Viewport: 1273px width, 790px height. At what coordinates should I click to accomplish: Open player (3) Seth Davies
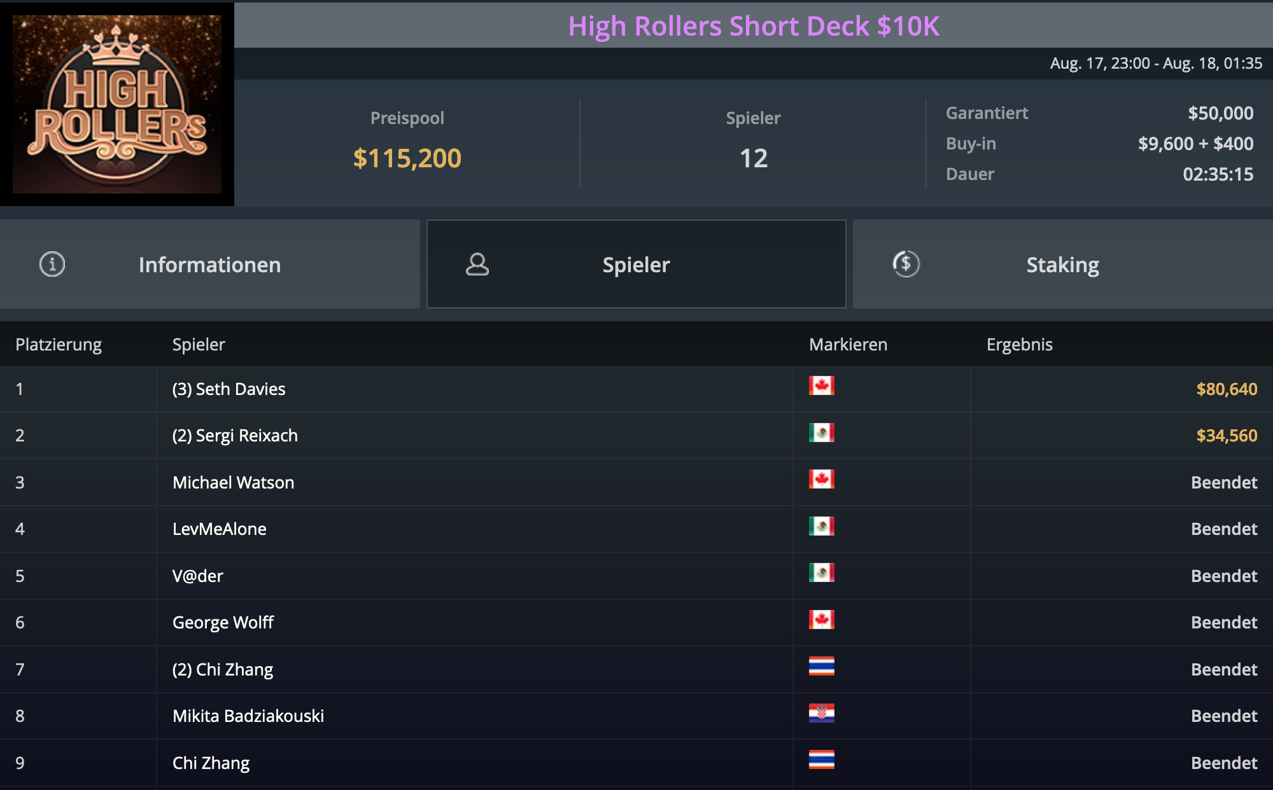coord(229,389)
